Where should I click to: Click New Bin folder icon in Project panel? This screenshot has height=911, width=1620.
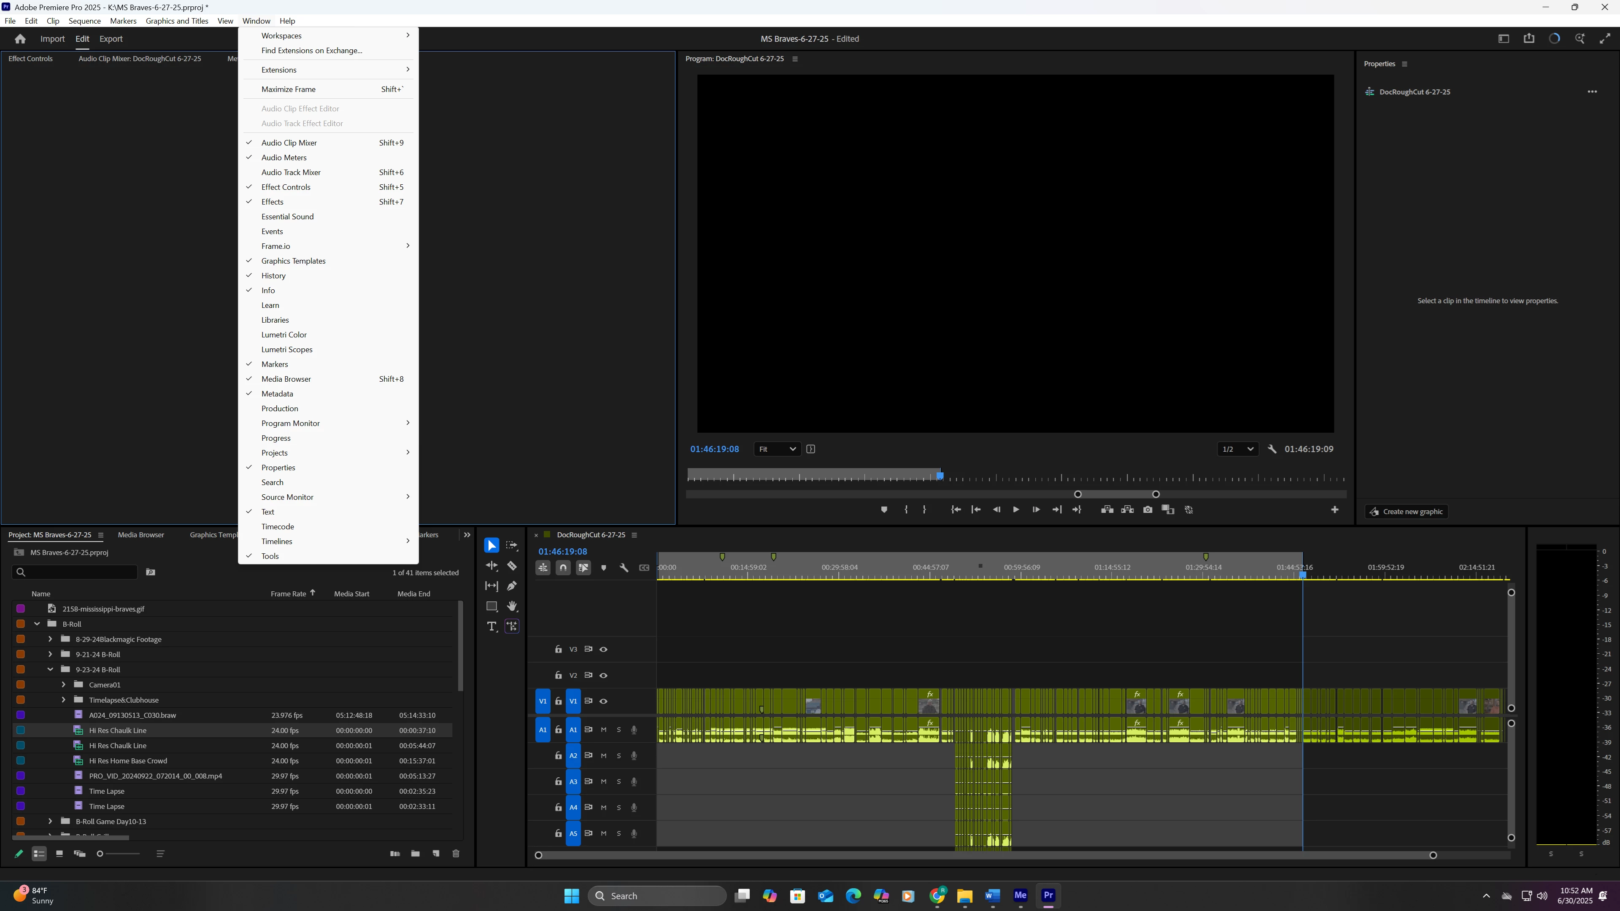pyautogui.click(x=415, y=854)
